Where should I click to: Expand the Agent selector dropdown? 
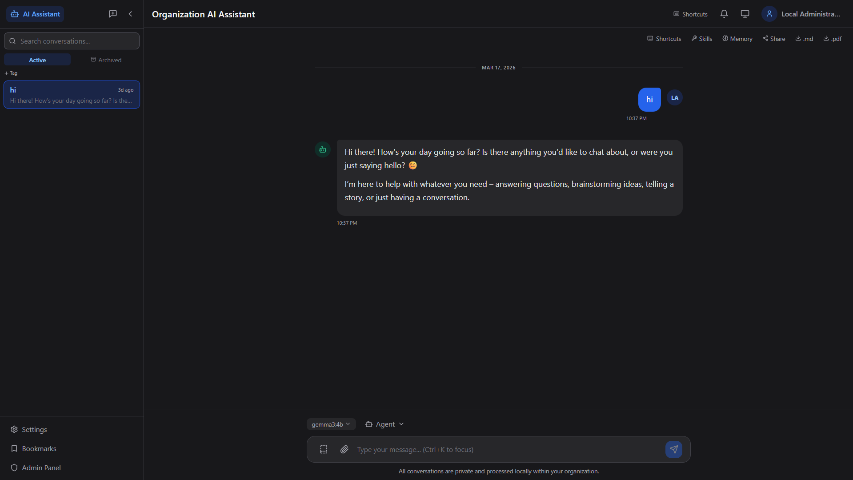click(x=384, y=424)
